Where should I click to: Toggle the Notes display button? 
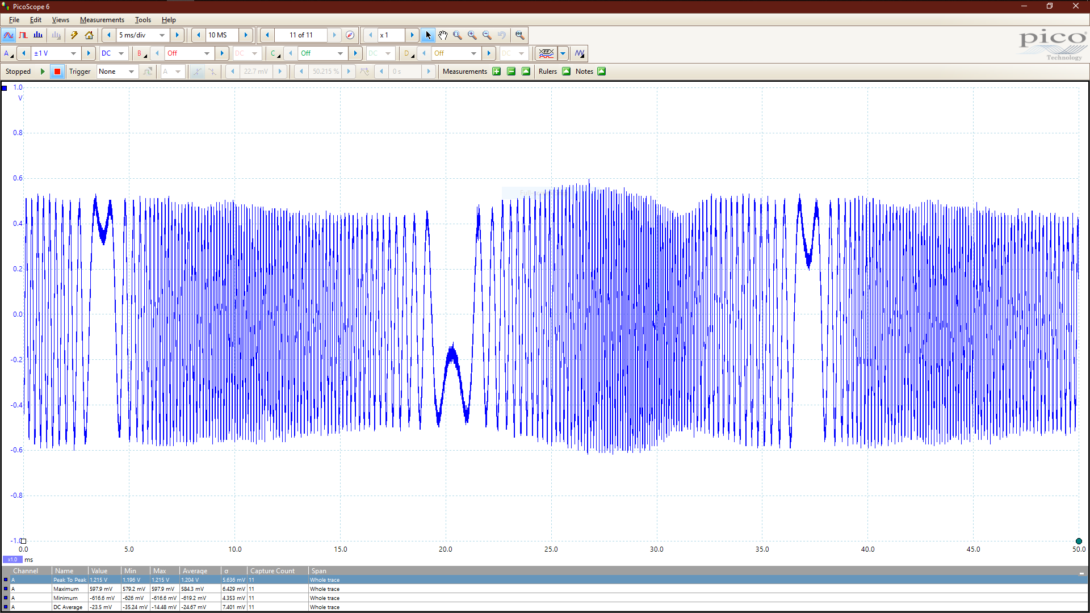pos(602,72)
